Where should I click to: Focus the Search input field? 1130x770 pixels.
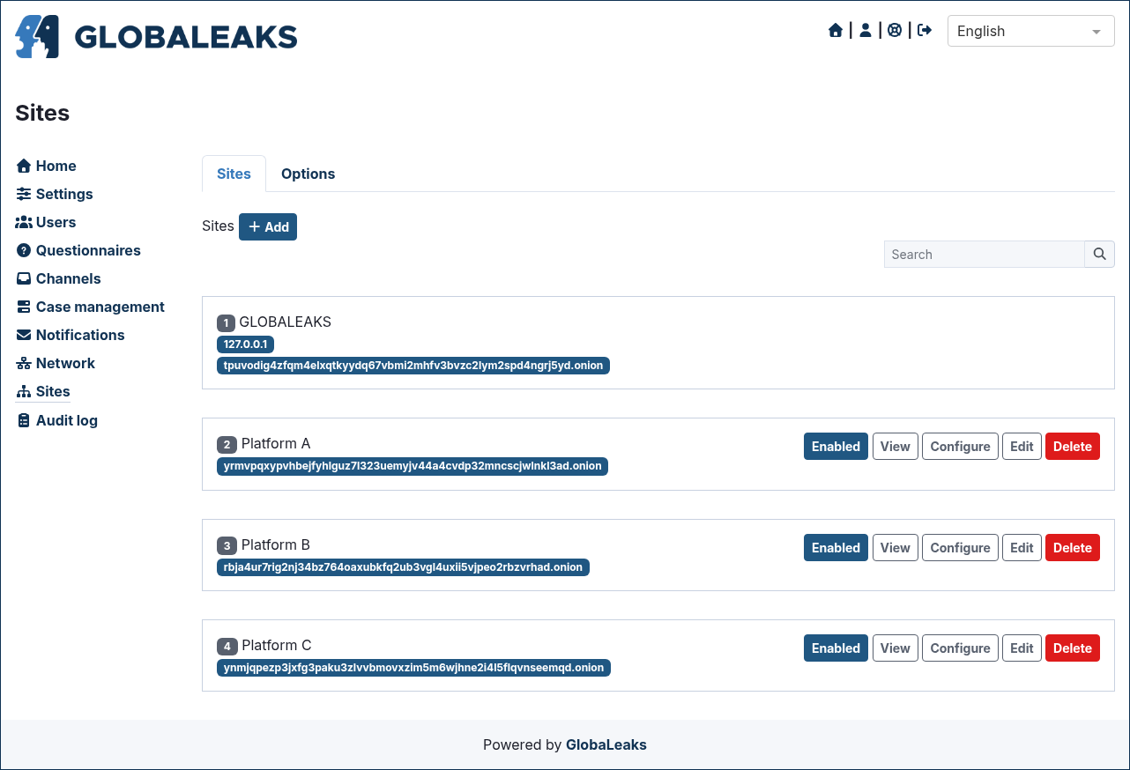click(985, 254)
